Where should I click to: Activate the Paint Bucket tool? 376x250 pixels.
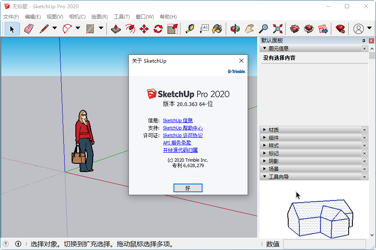coord(217,29)
